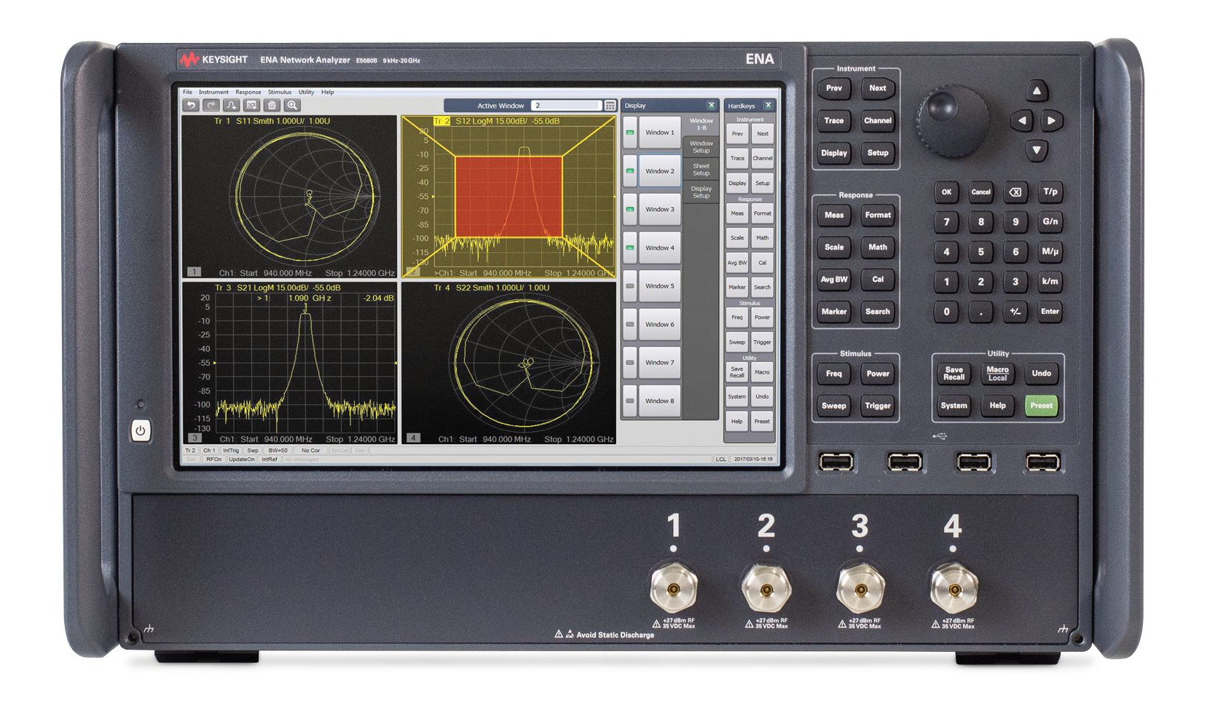
Task: Toggle the Window 1 indicator on
Action: (630, 133)
